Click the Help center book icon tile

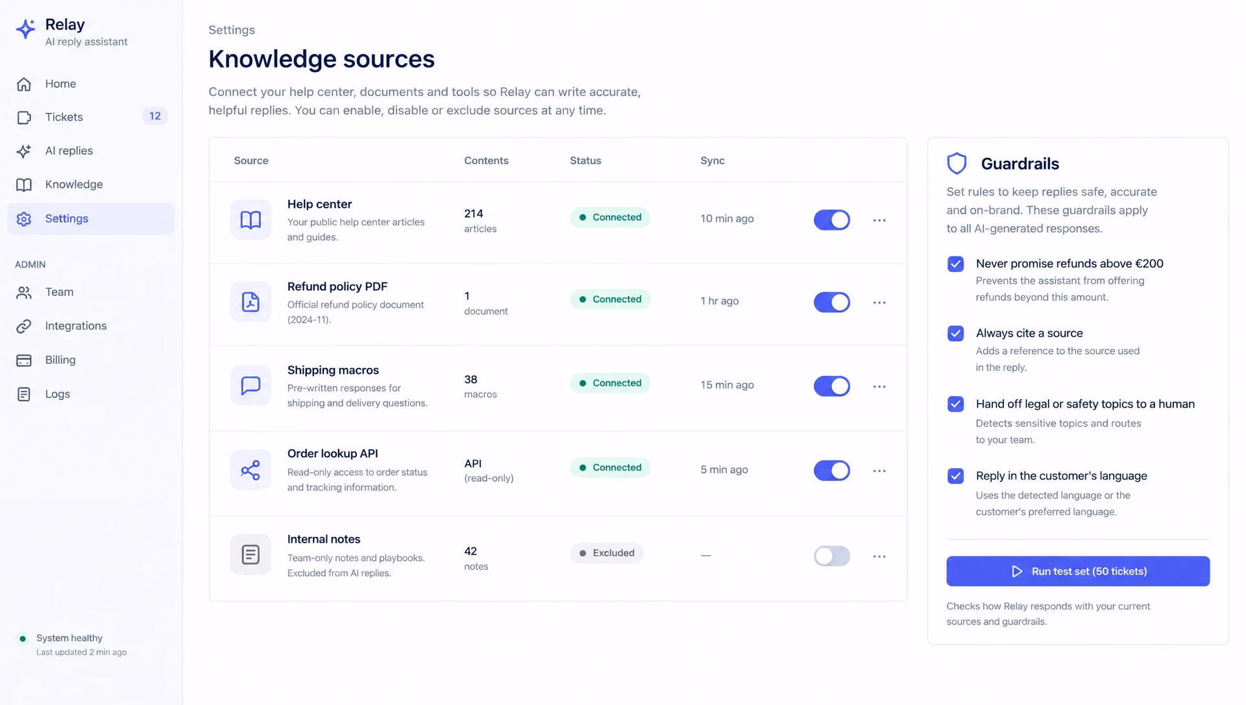coord(250,220)
